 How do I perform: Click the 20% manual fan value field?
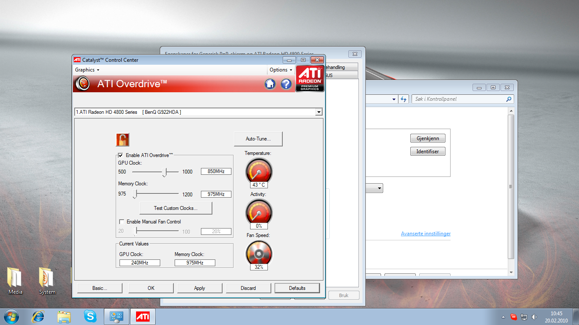tap(216, 231)
